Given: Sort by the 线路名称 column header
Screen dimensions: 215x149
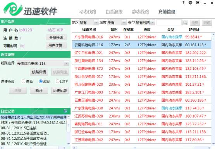Looking at the screenshot, I should coord(89,29).
